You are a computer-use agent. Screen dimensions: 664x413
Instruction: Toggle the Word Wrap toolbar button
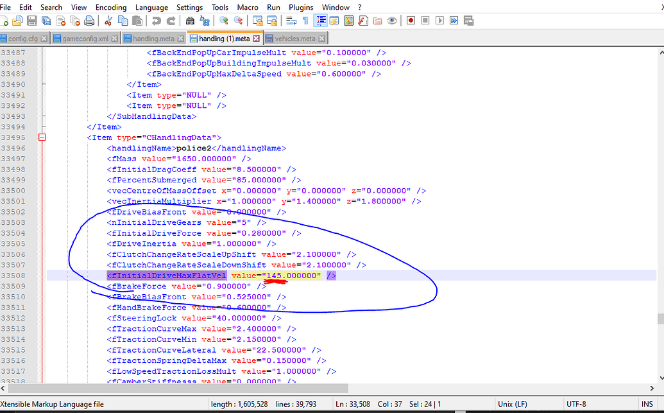tap(291, 21)
